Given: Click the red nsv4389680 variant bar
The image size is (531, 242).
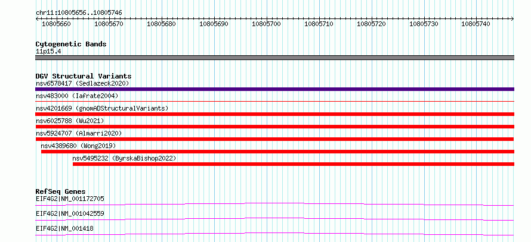Looking at the screenshot, I should point(277,152).
